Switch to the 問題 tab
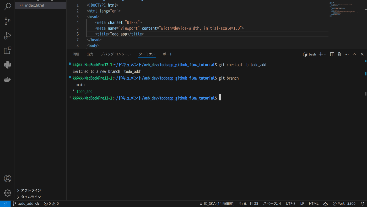 pyautogui.click(x=76, y=54)
